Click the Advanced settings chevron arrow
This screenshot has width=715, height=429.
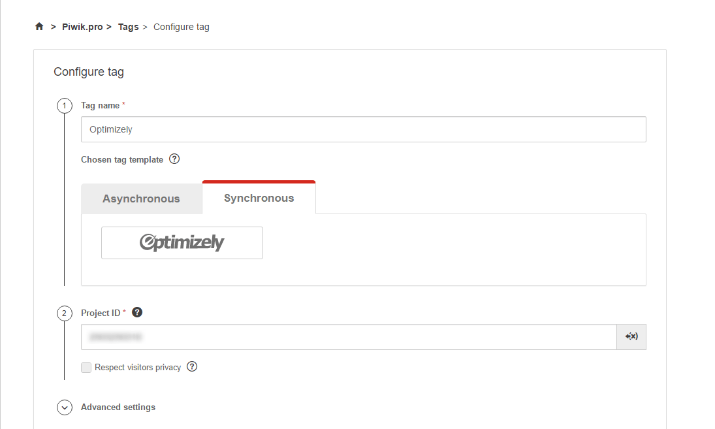[64, 407]
